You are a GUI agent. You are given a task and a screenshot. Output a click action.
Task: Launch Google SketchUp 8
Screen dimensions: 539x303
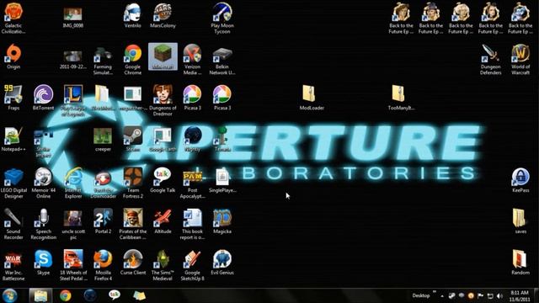point(192,266)
